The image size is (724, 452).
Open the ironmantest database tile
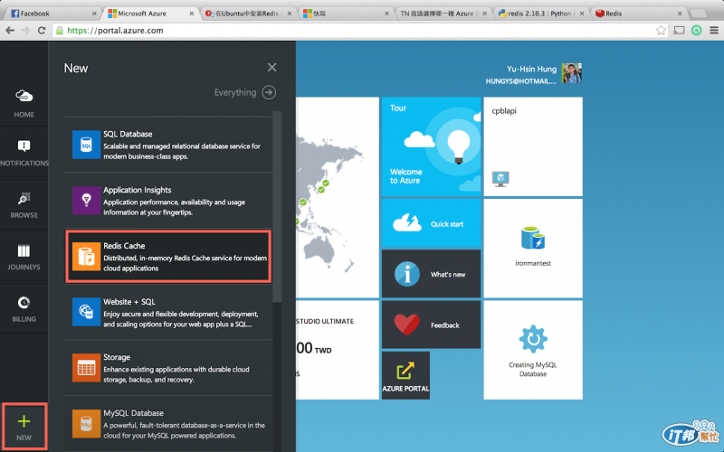click(x=533, y=248)
